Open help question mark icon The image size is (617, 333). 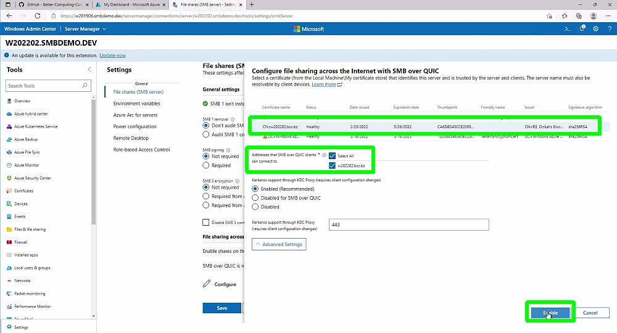coord(610,29)
